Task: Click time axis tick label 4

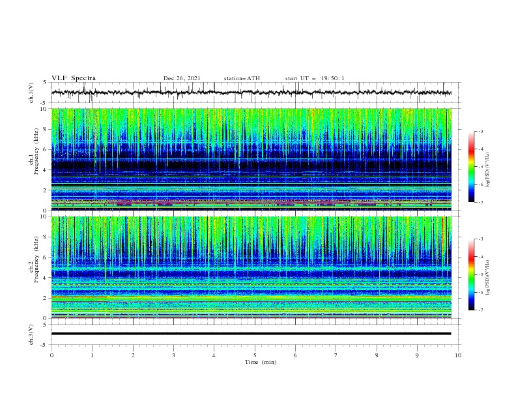Action: (214, 355)
